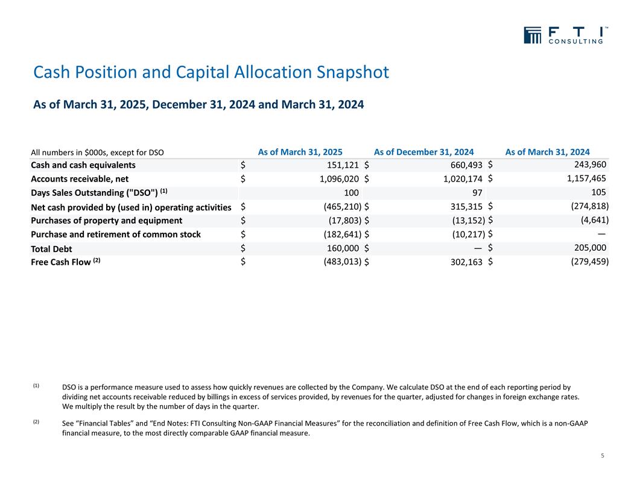Click the 151,121 cash value for March 2025
This screenshot has height=492, width=637.
[342, 165]
